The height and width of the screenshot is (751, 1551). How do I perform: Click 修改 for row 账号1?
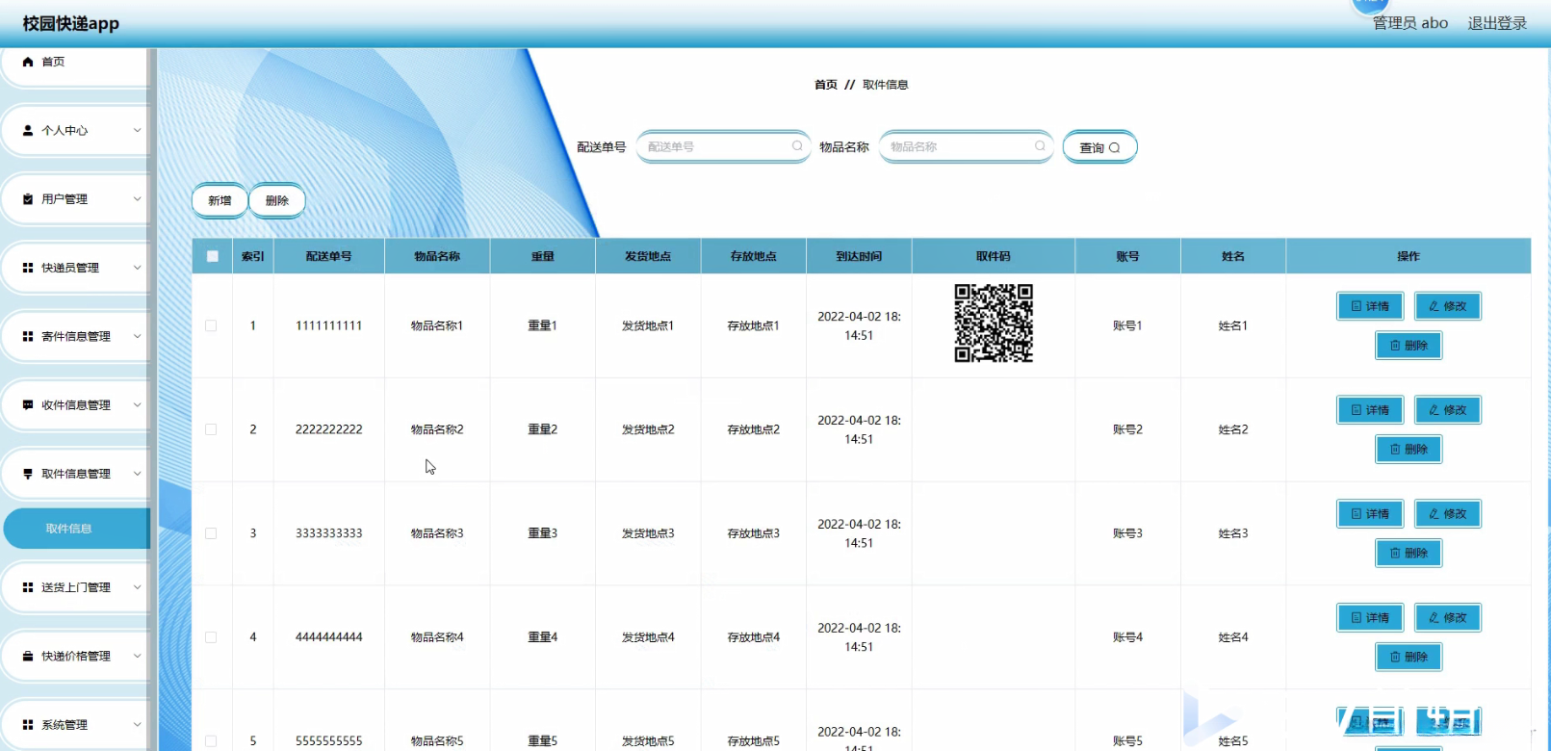(1448, 306)
